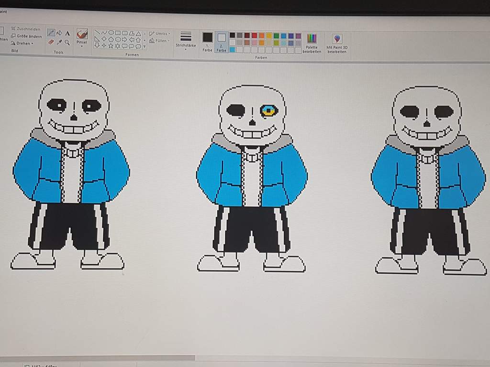This screenshot has height=367, width=490.
Task: Open Mit Paint 3D bearbeiten
Action: (x=337, y=43)
